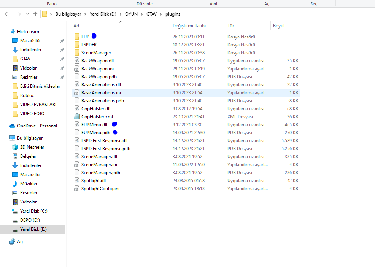Select file name 'EUPMenu.pdb'
The image size is (375, 267).
96,132
